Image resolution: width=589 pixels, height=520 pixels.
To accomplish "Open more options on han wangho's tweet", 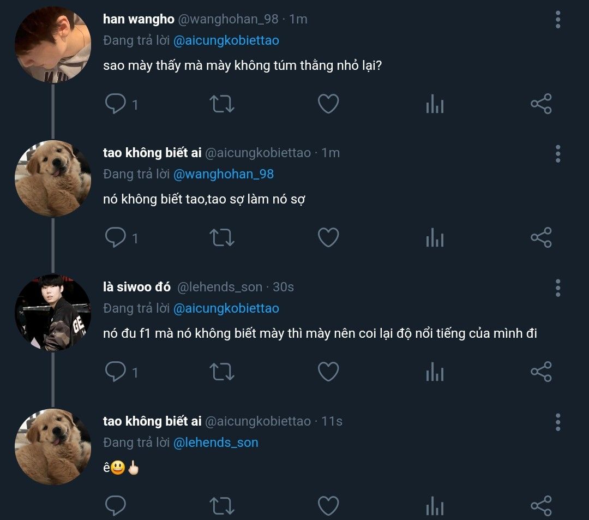I will pyautogui.click(x=558, y=20).
